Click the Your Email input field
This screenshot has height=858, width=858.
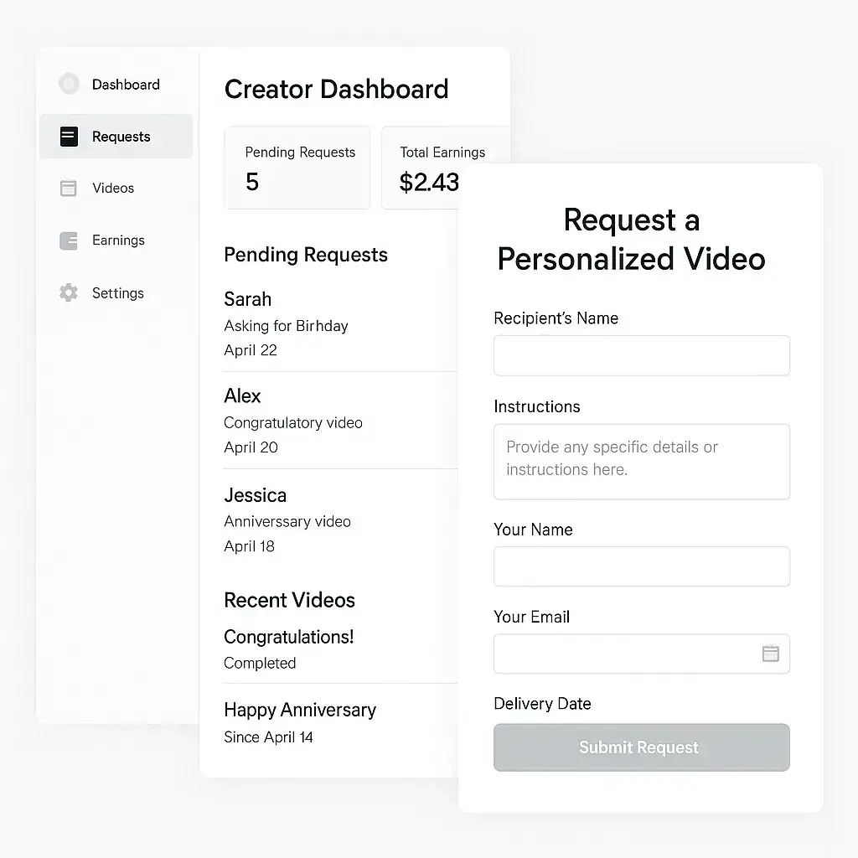[x=641, y=654]
